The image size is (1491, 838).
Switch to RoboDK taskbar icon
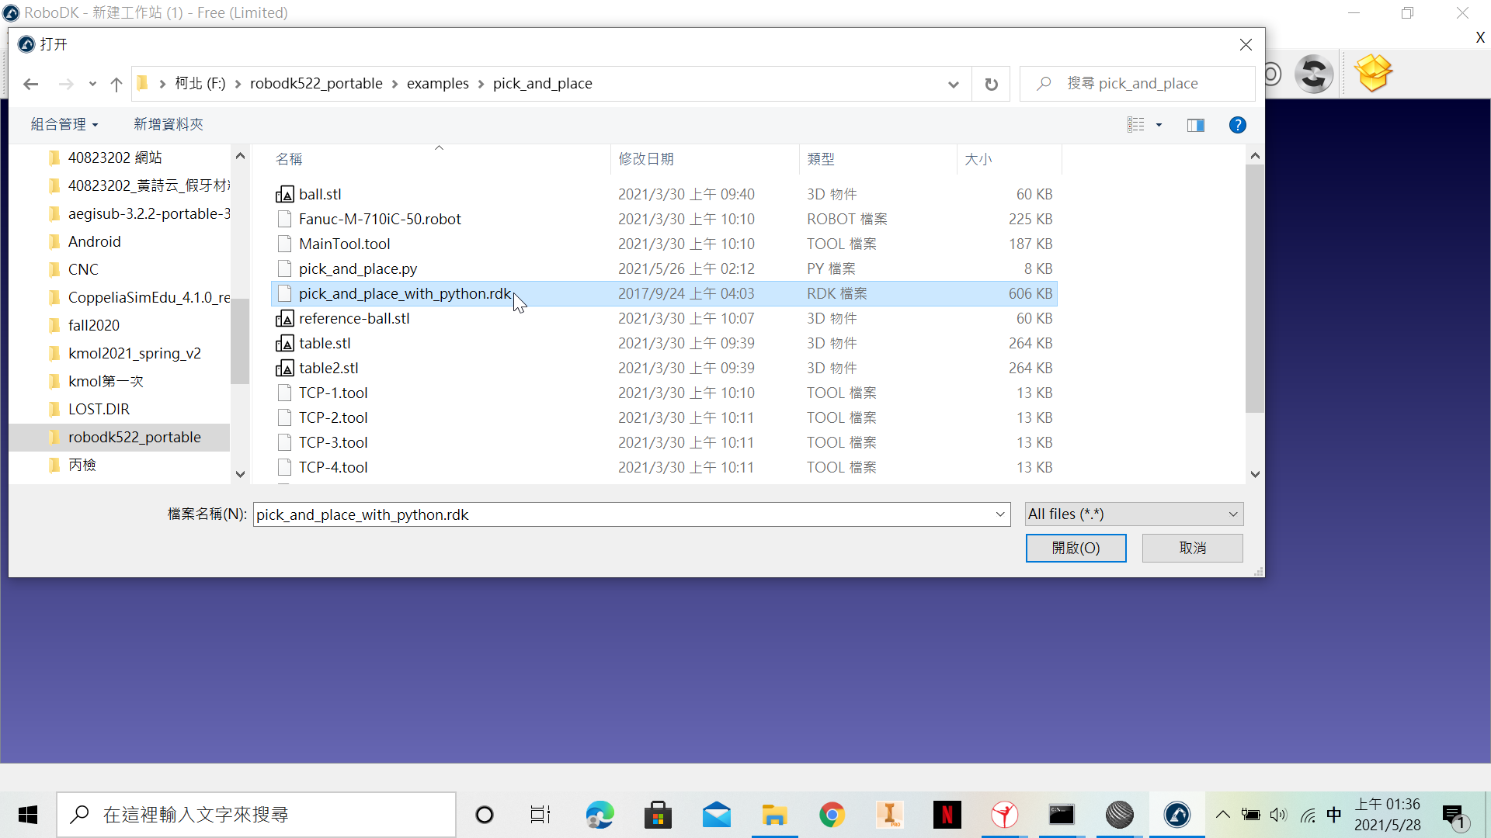click(1177, 815)
